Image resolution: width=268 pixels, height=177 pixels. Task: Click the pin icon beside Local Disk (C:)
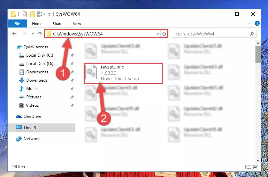pos(72,55)
